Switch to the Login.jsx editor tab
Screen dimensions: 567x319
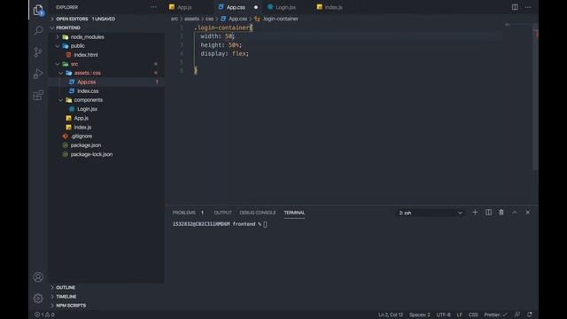[x=285, y=7]
